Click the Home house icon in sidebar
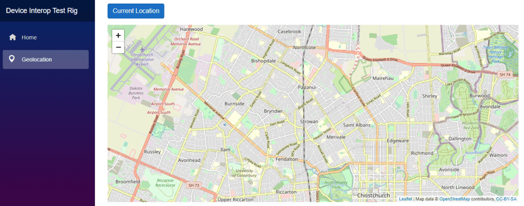The image size is (524, 206). (12, 37)
